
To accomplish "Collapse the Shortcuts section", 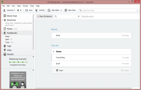I will (x=2, y=20).
